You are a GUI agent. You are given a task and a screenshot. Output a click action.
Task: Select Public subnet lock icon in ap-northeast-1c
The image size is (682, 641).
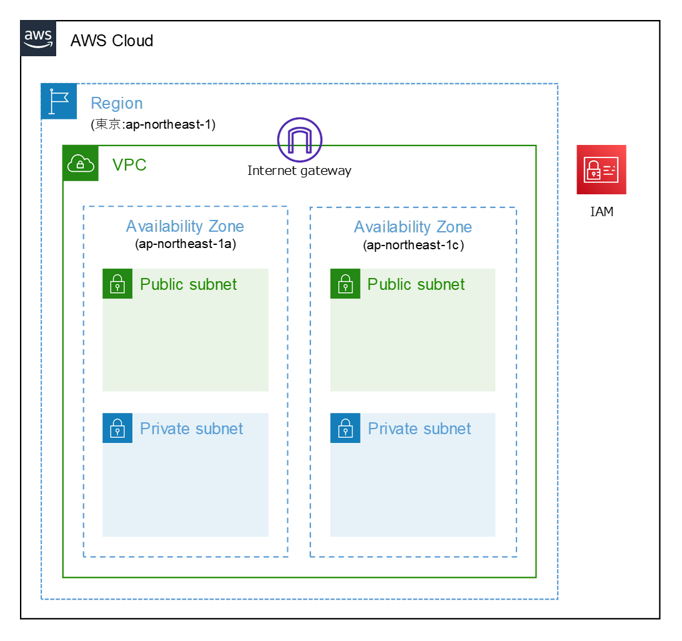pos(345,284)
